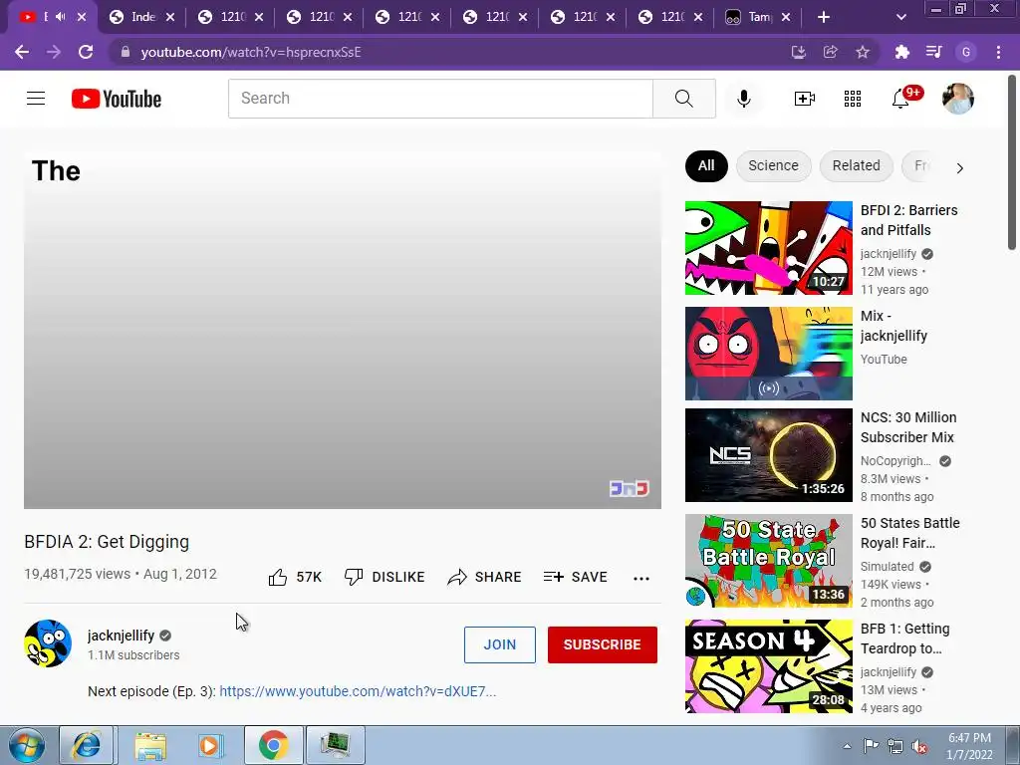Click the YouTube search input field

click(x=440, y=99)
